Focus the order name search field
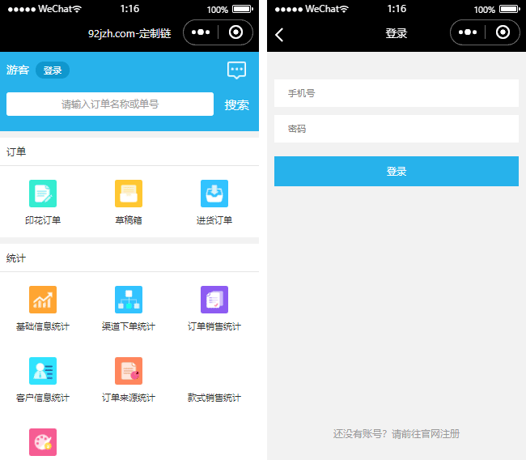526x460 pixels. (x=110, y=104)
